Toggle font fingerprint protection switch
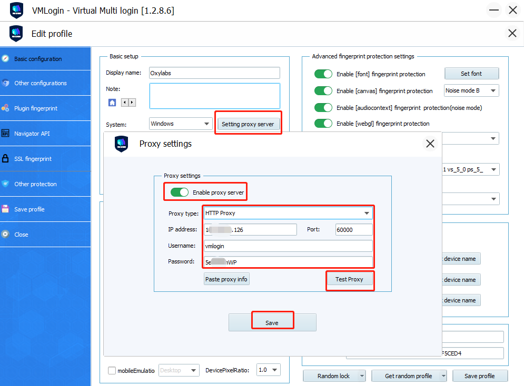Image resolution: width=524 pixels, height=386 pixels. click(323, 74)
